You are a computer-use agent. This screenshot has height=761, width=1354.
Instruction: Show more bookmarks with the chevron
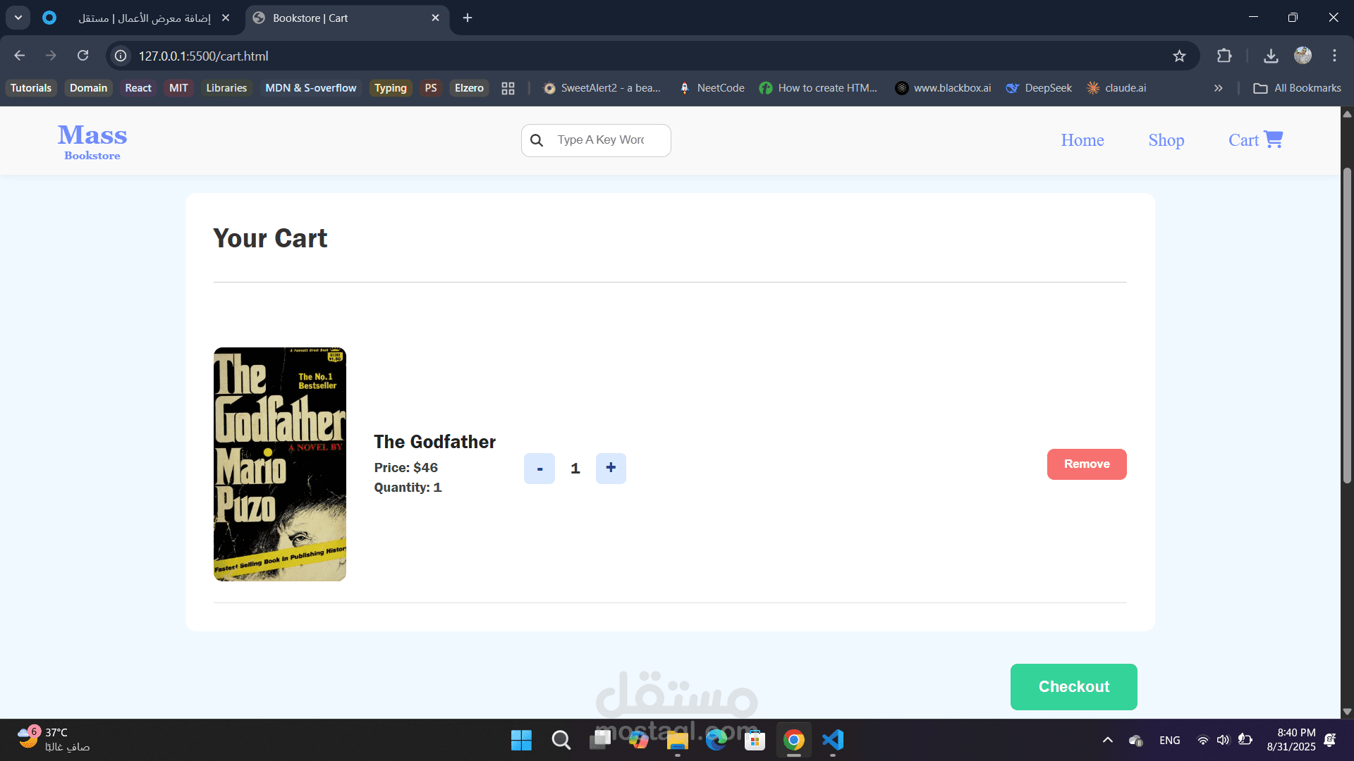tap(1218, 88)
